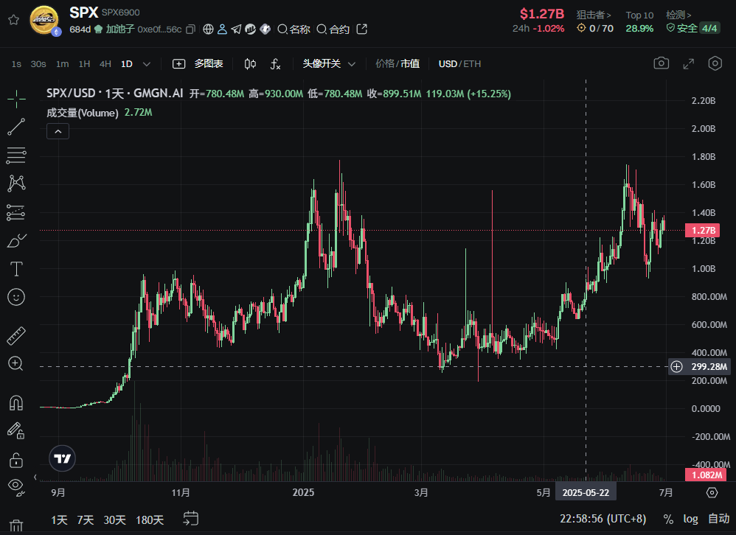The image size is (736, 535).
Task: Open time axis settings gear
Action: click(712, 493)
